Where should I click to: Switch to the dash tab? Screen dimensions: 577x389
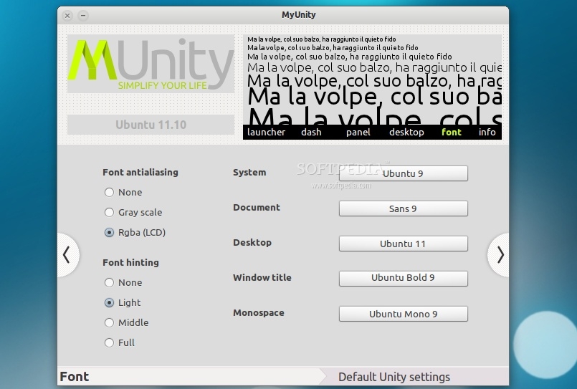(x=311, y=133)
